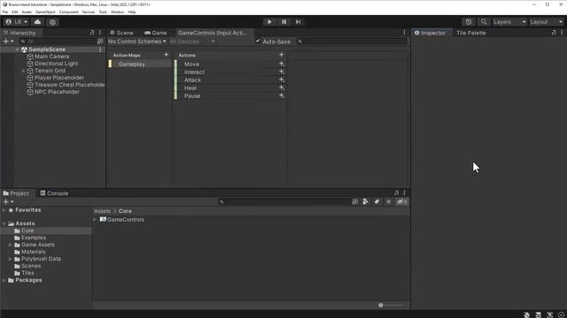The image size is (567, 318).
Task: Collapse SampleScene in Hierarchy
Action: click(x=17, y=49)
